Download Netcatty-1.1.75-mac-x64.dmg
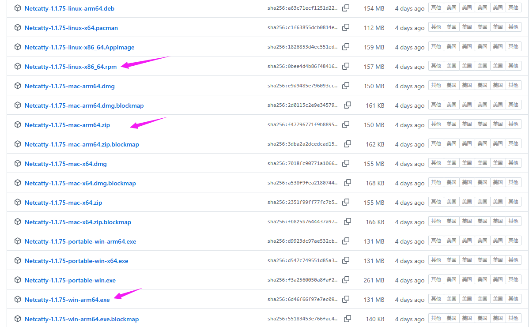The image size is (529, 327). pyautogui.click(x=65, y=164)
